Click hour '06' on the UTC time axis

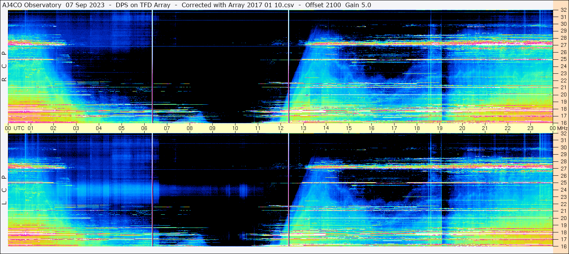[x=144, y=128]
